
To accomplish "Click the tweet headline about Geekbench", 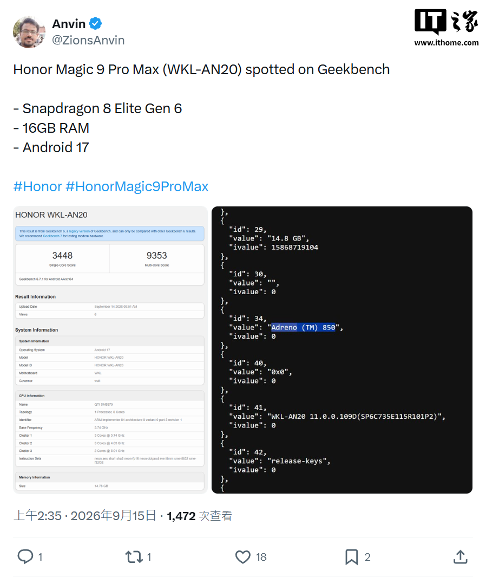I will 201,69.
